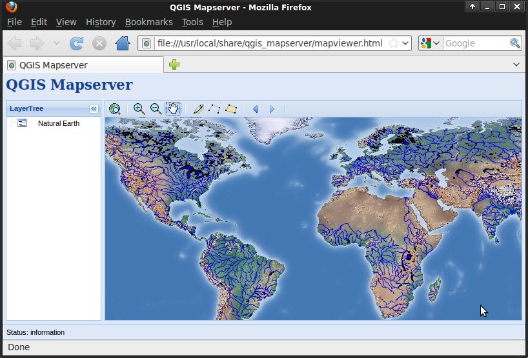Open the URL bar history dropdown
The image size is (528, 358).
[405, 43]
